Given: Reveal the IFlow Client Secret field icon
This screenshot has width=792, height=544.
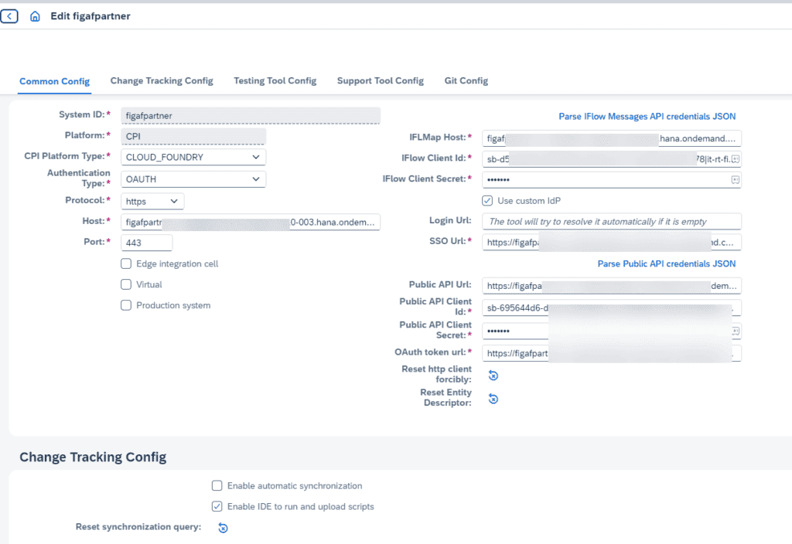Looking at the screenshot, I should tap(736, 179).
